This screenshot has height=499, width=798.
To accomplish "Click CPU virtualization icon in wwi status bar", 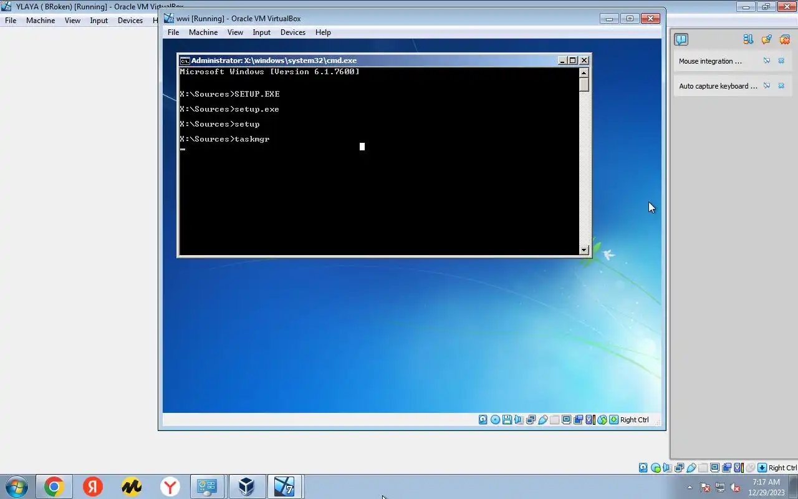I will coord(590,420).
